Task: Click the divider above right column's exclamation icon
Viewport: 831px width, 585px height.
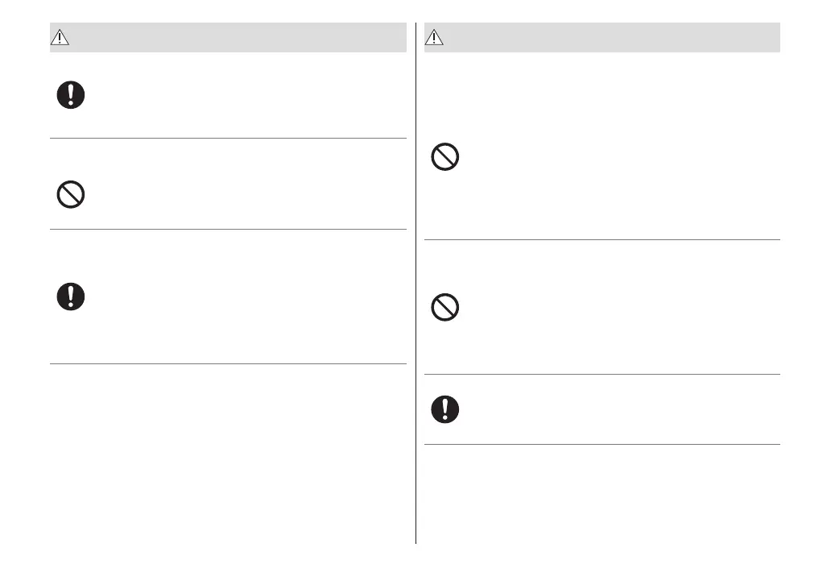Action: 602,374
